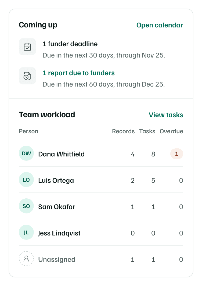Screen dimensions: 202x286
Task: Click the Unassigned records count 1
Action: point(133,260)
